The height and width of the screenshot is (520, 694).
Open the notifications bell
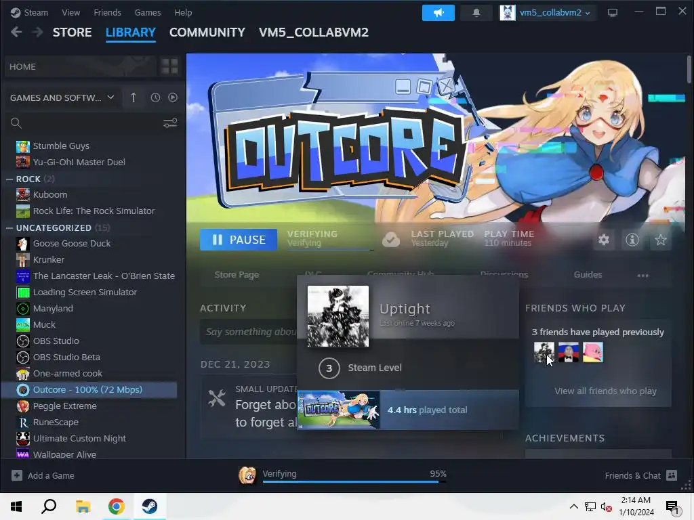[476, 13]
